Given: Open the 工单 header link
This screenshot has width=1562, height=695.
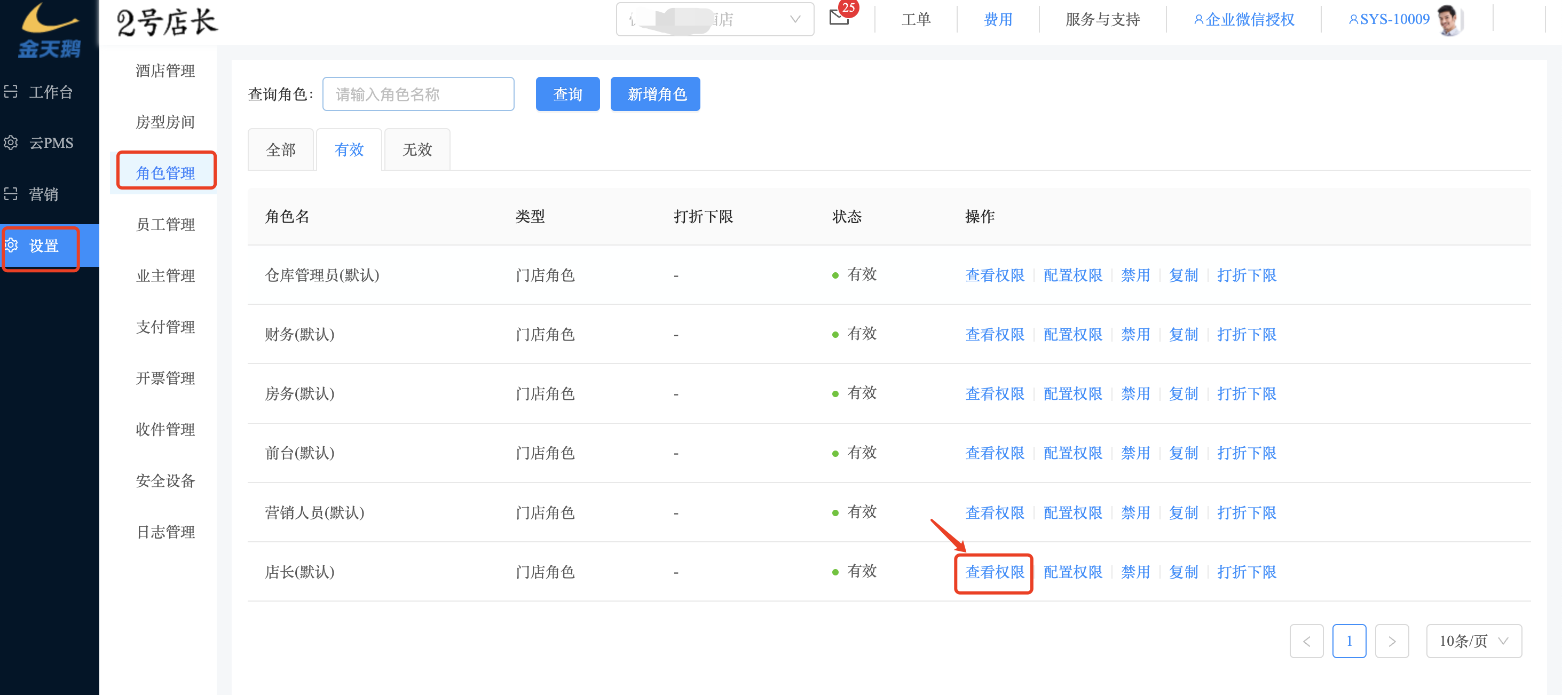Looking at the screenshot, I should click(x=916, y=19).
